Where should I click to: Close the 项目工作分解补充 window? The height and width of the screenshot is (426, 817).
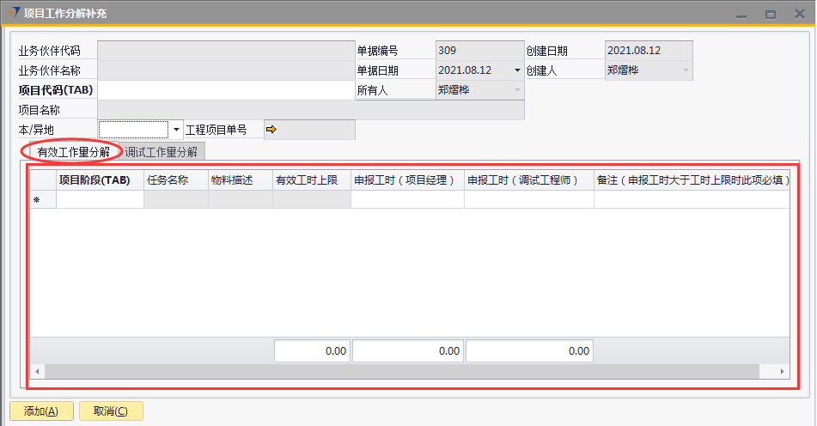(x=797, y=14)
